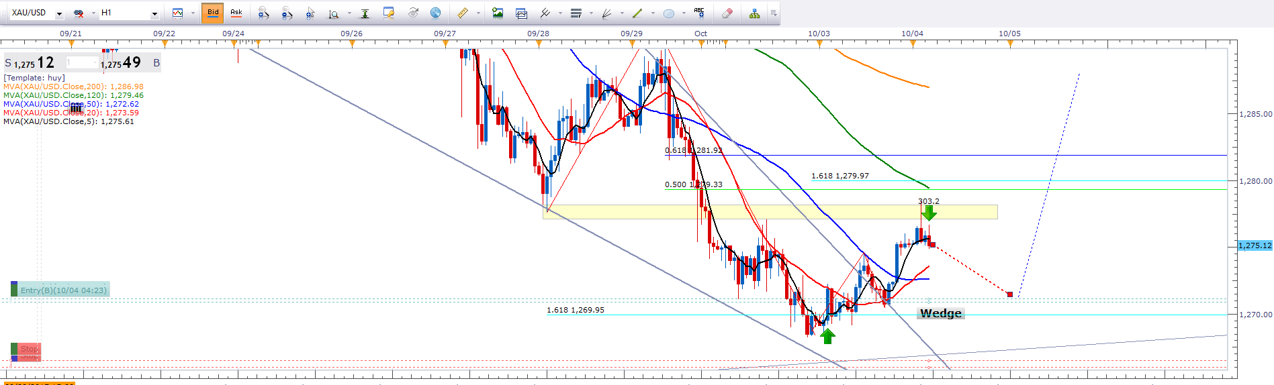
Task: Toggle the Bid price mode
Action: click(213, 13)
